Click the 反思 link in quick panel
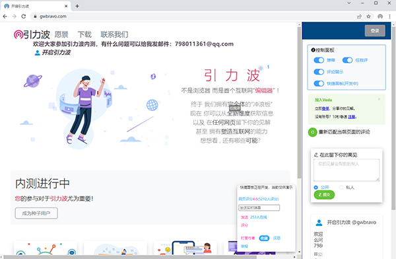 (277, 239)
